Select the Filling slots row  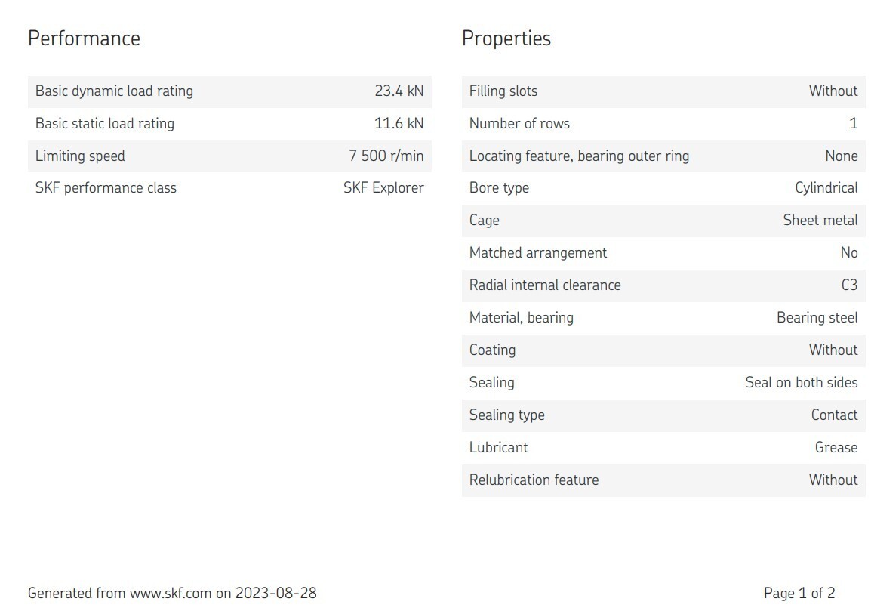point(663,91)
